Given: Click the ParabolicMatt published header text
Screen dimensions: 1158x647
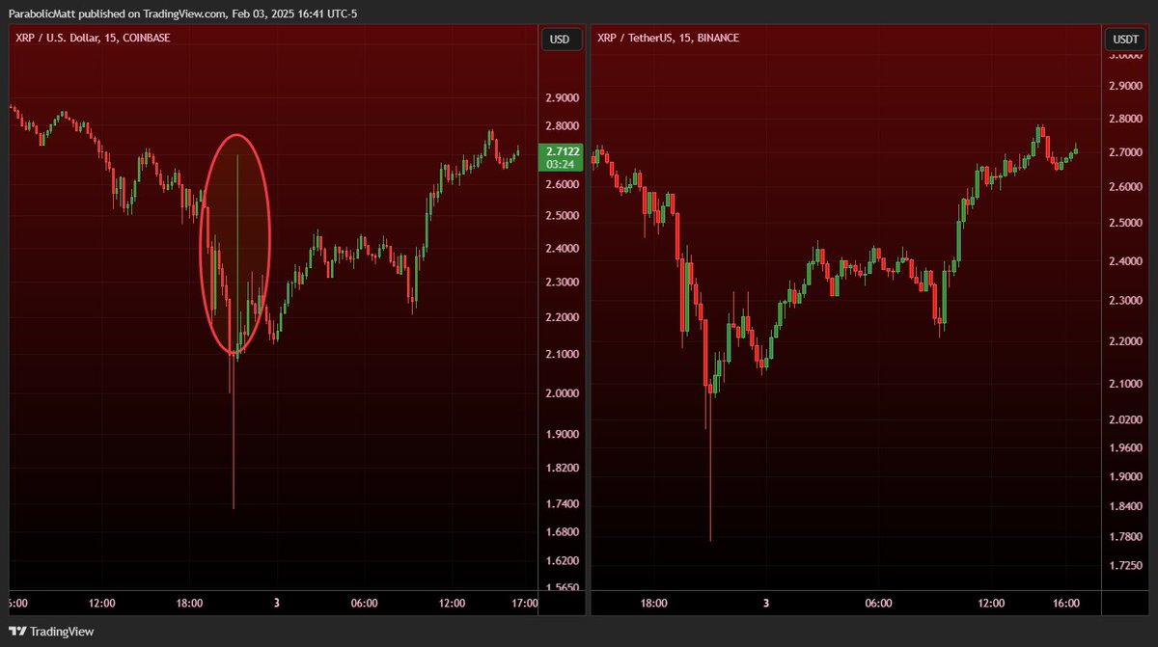Looking at the screenshot, I should click(x=183, y=13).
